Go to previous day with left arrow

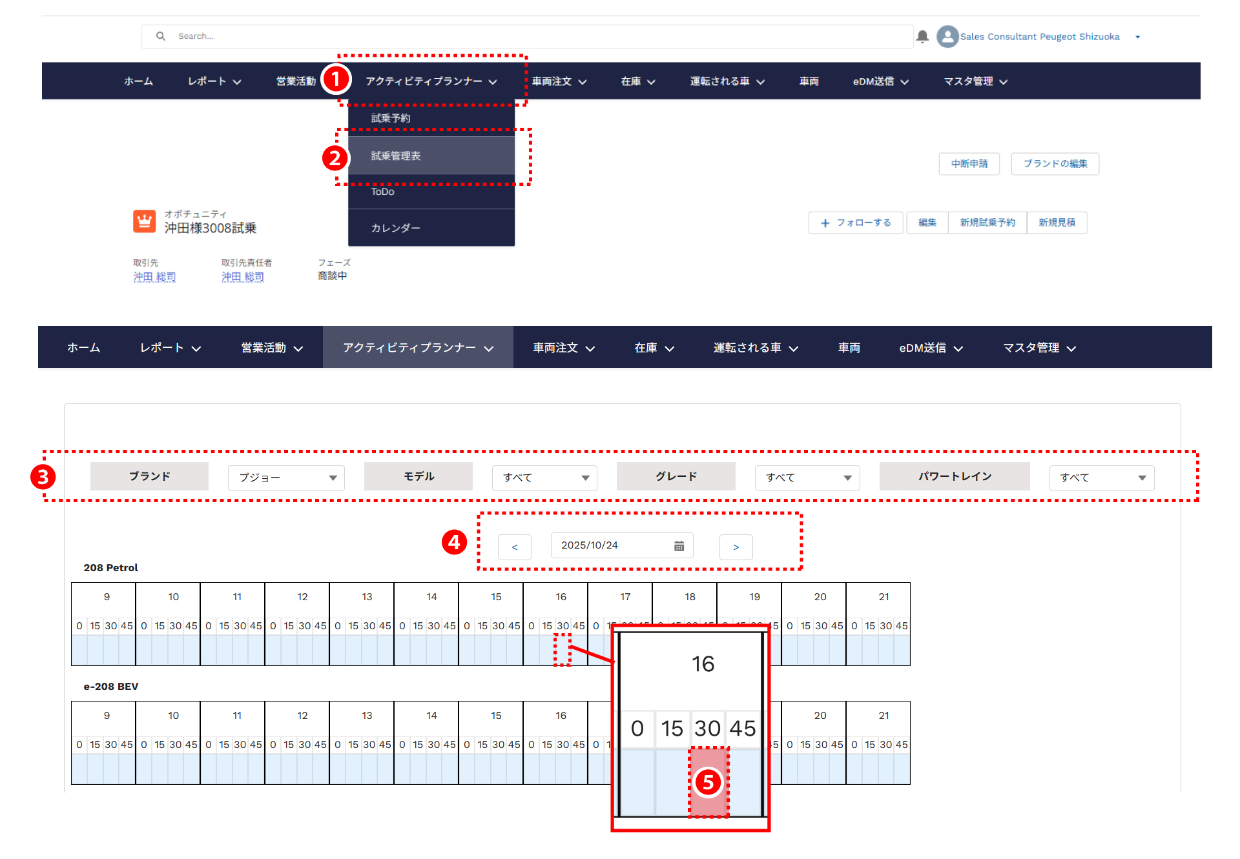coord(514,547)
